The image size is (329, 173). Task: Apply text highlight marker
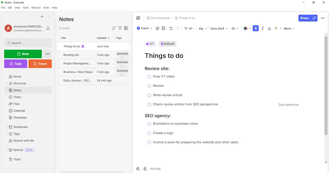pos(276,28)
